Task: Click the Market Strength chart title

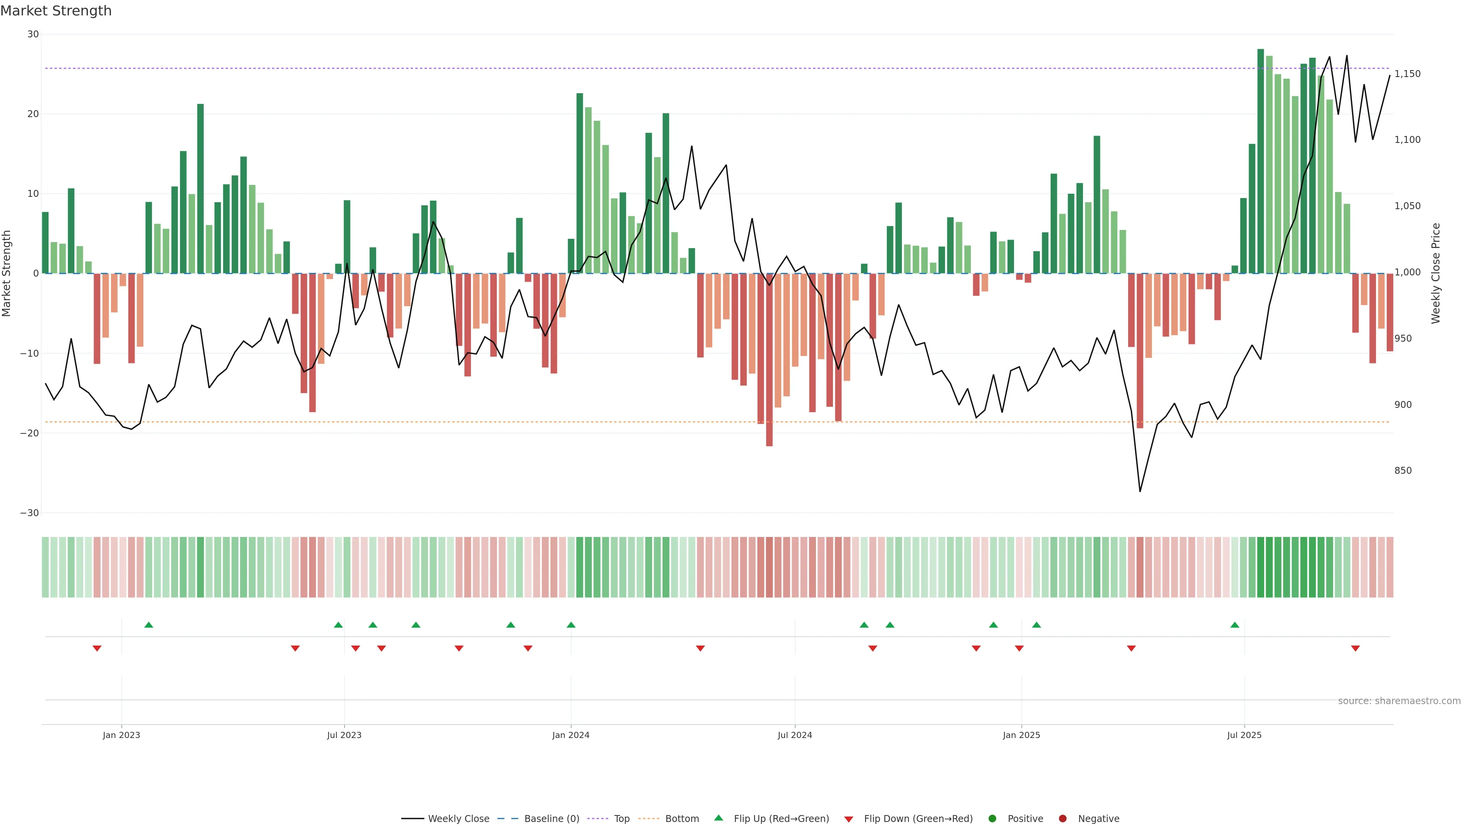Action: [56, 11]
